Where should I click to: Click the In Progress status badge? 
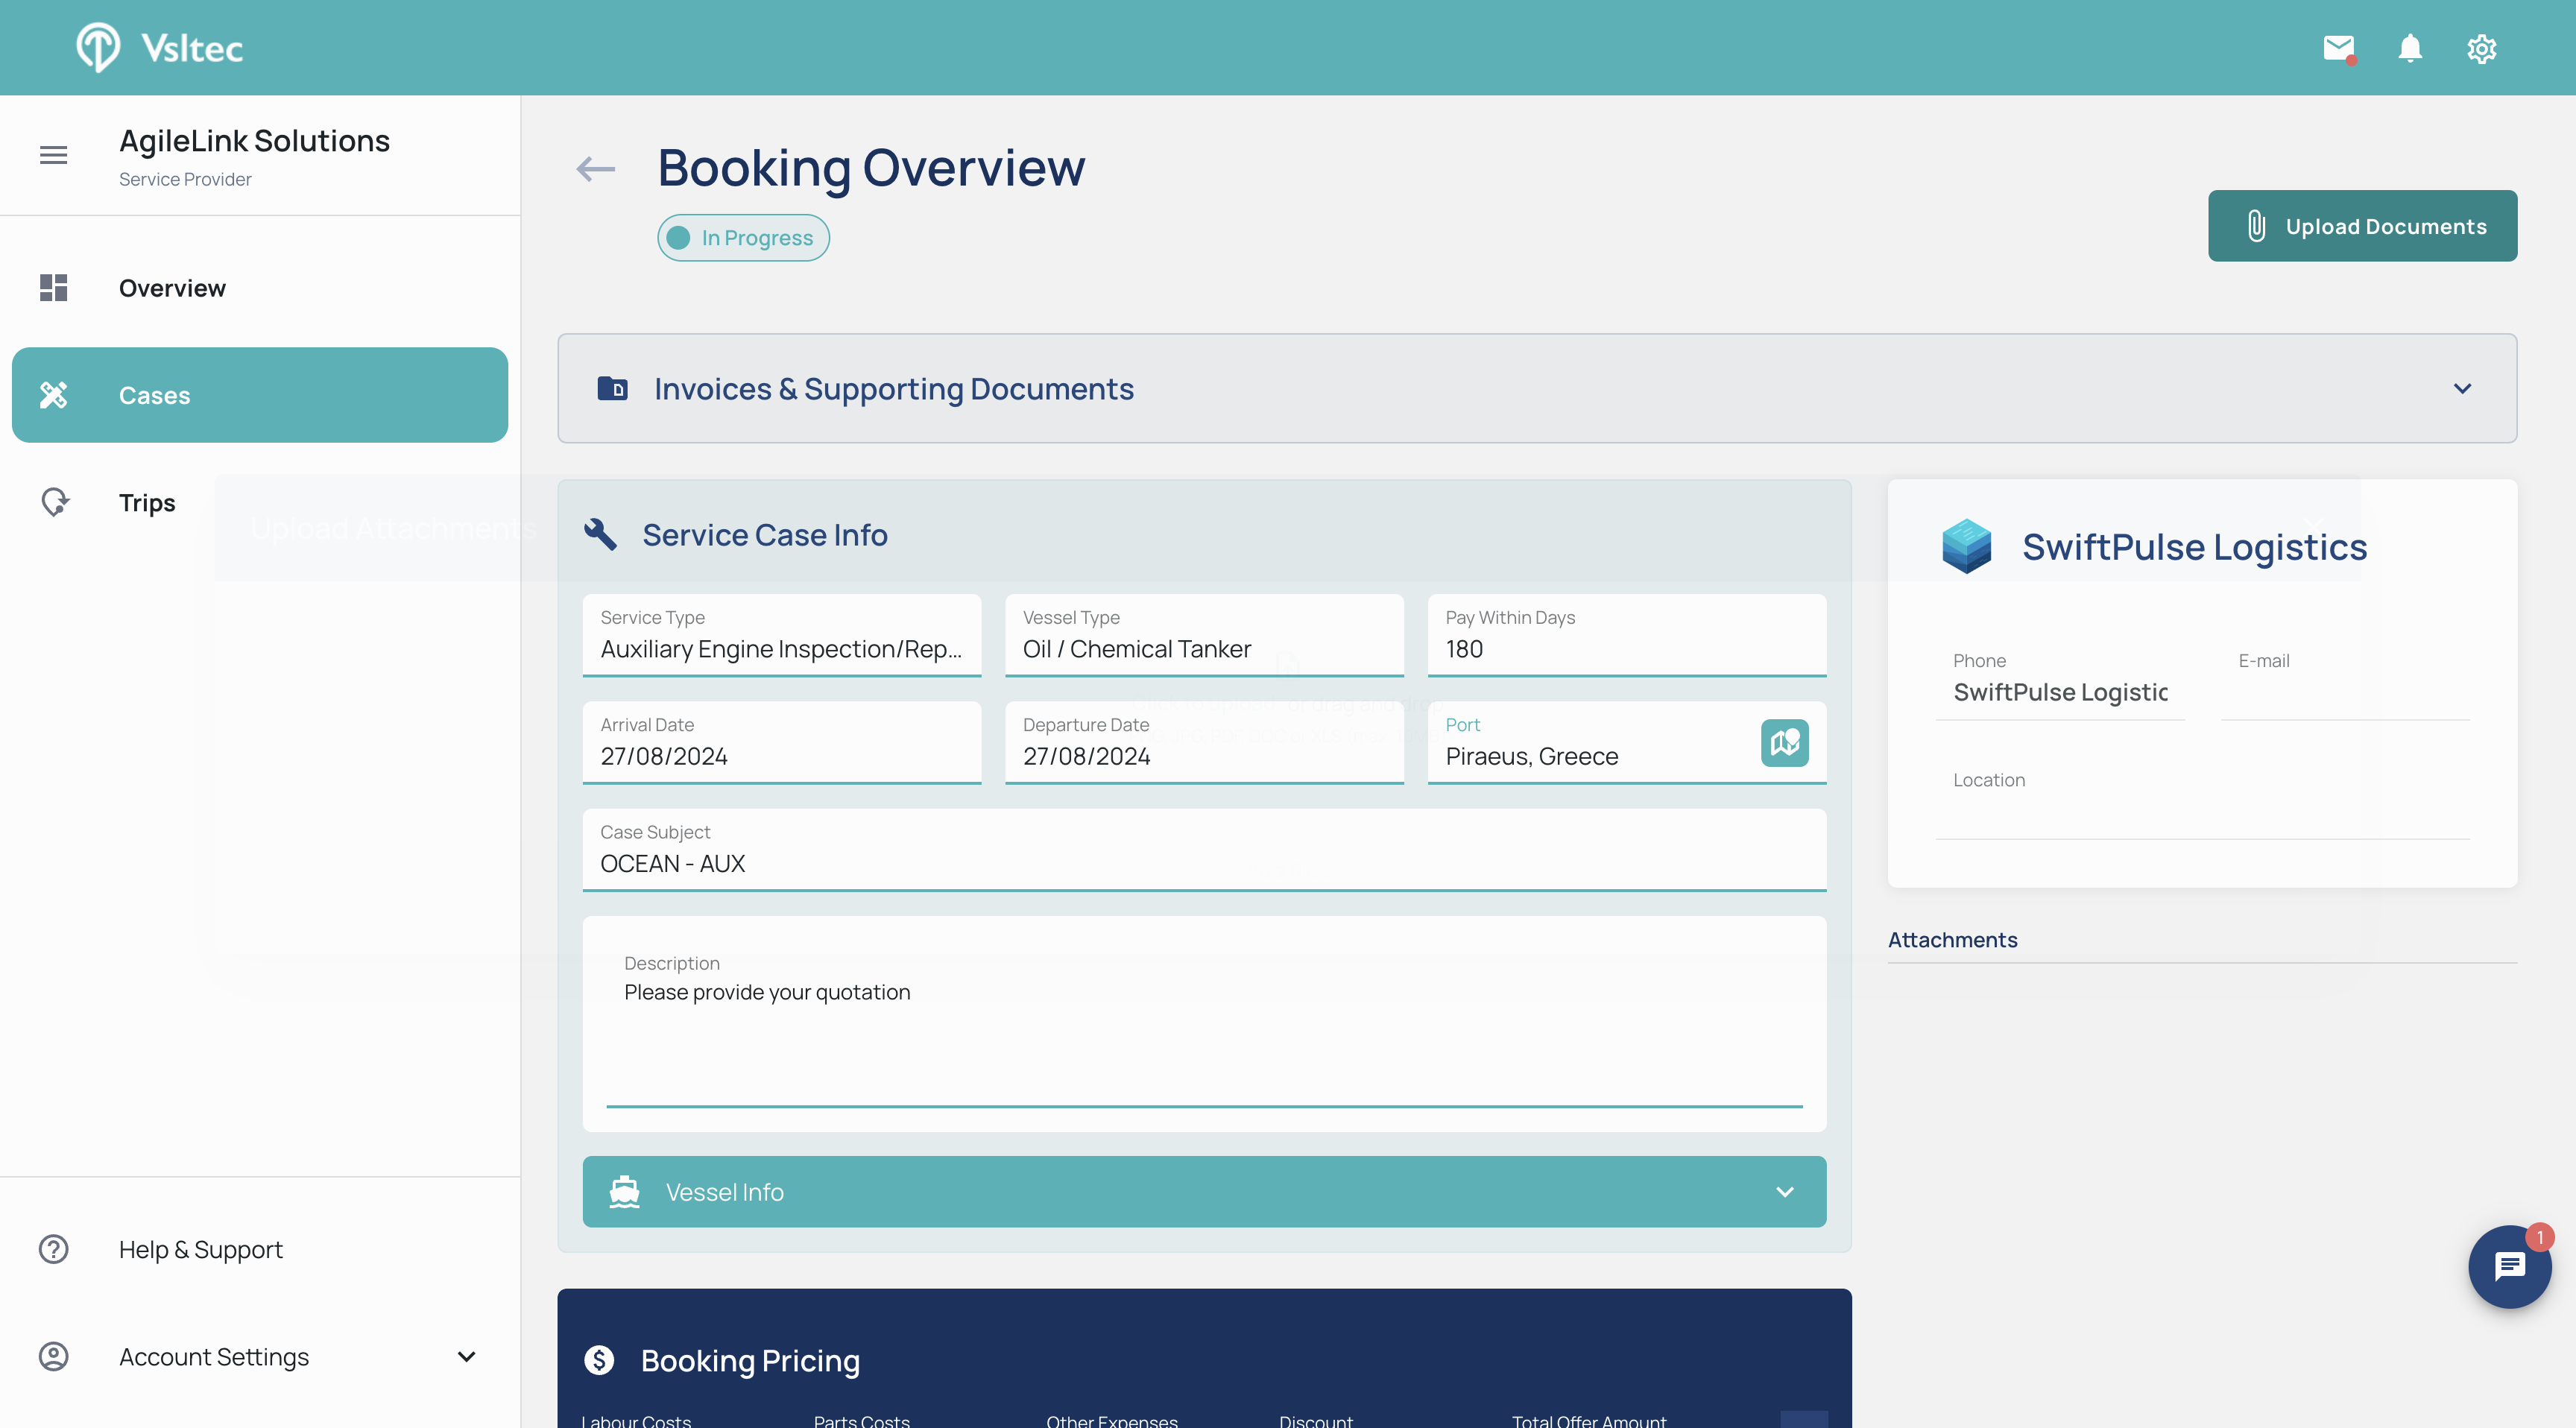[743, 238]
